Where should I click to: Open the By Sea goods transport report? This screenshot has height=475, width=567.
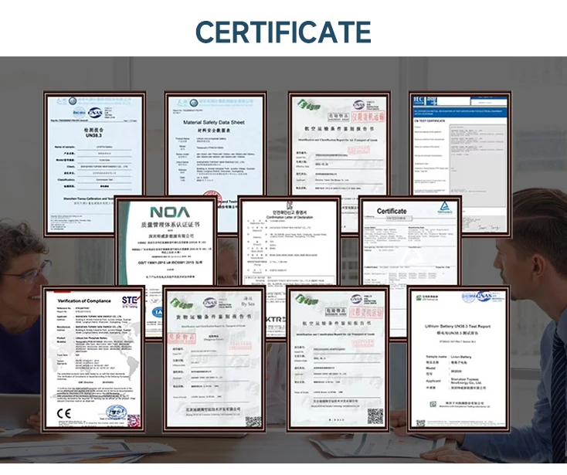214,359
